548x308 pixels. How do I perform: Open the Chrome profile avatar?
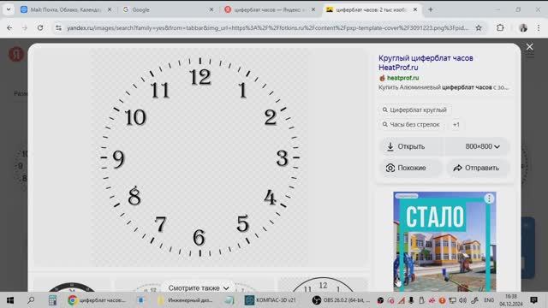tap(523, 28)
